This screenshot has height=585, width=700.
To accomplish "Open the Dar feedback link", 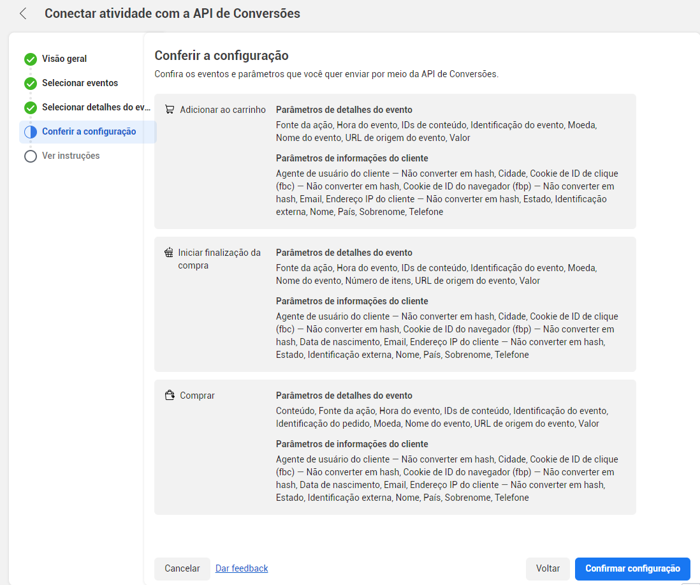I will click(241, 568).
